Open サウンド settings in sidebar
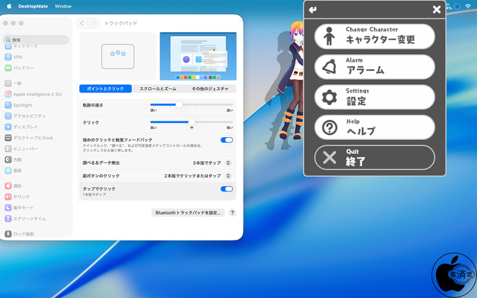 click(x=17, y=197)
